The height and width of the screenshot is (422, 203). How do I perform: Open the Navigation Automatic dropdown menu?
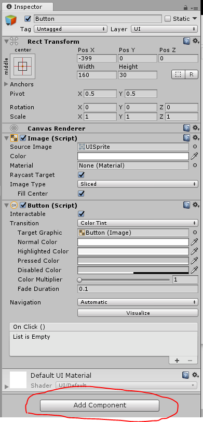click(x=138, y=302)
